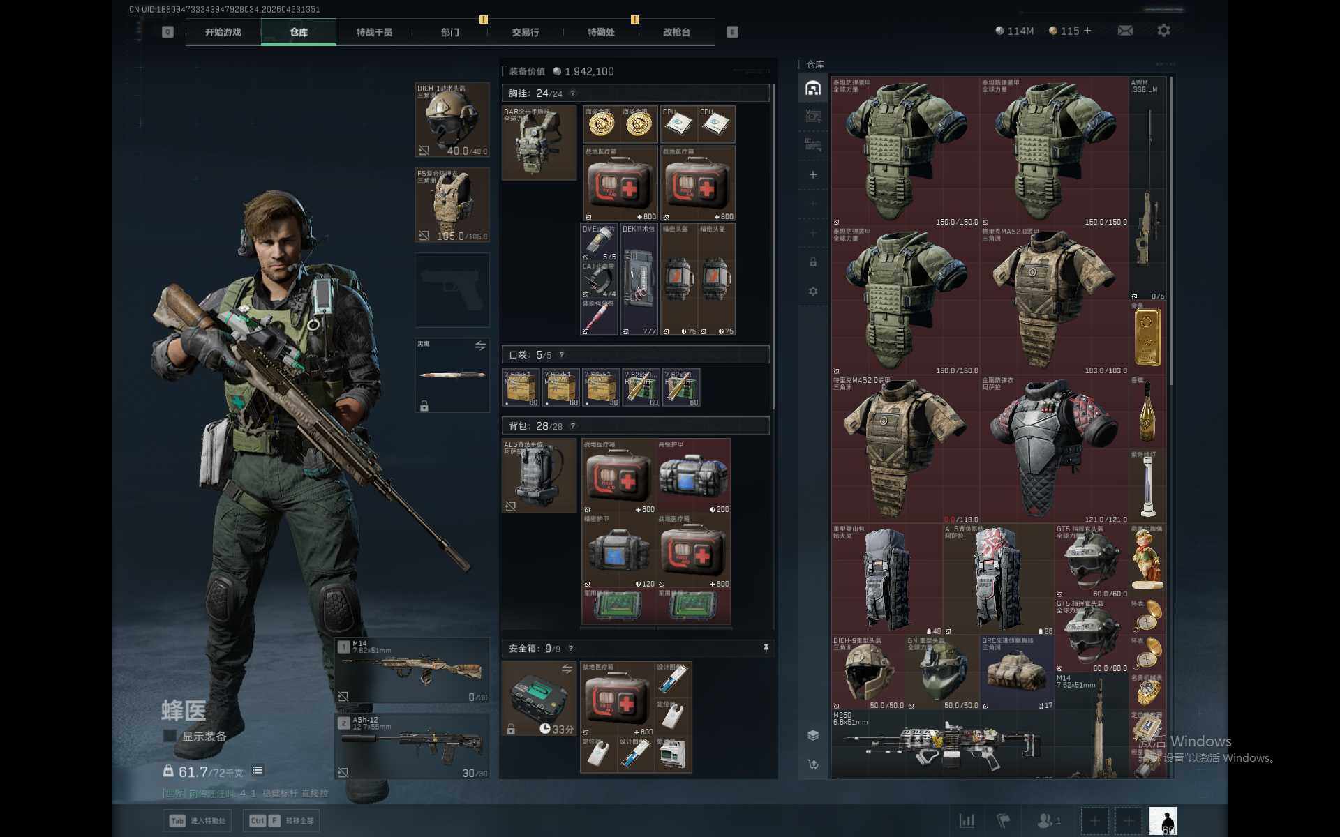Click the warehouse vertical scrollbar
1340x837 pixels.
coord(1170,230)
